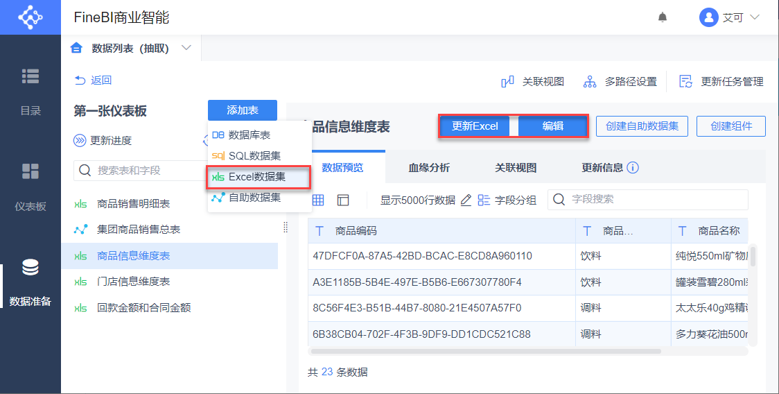Click the 编辑 button
This screenshot has height=394, width=779.
[553, 126]
